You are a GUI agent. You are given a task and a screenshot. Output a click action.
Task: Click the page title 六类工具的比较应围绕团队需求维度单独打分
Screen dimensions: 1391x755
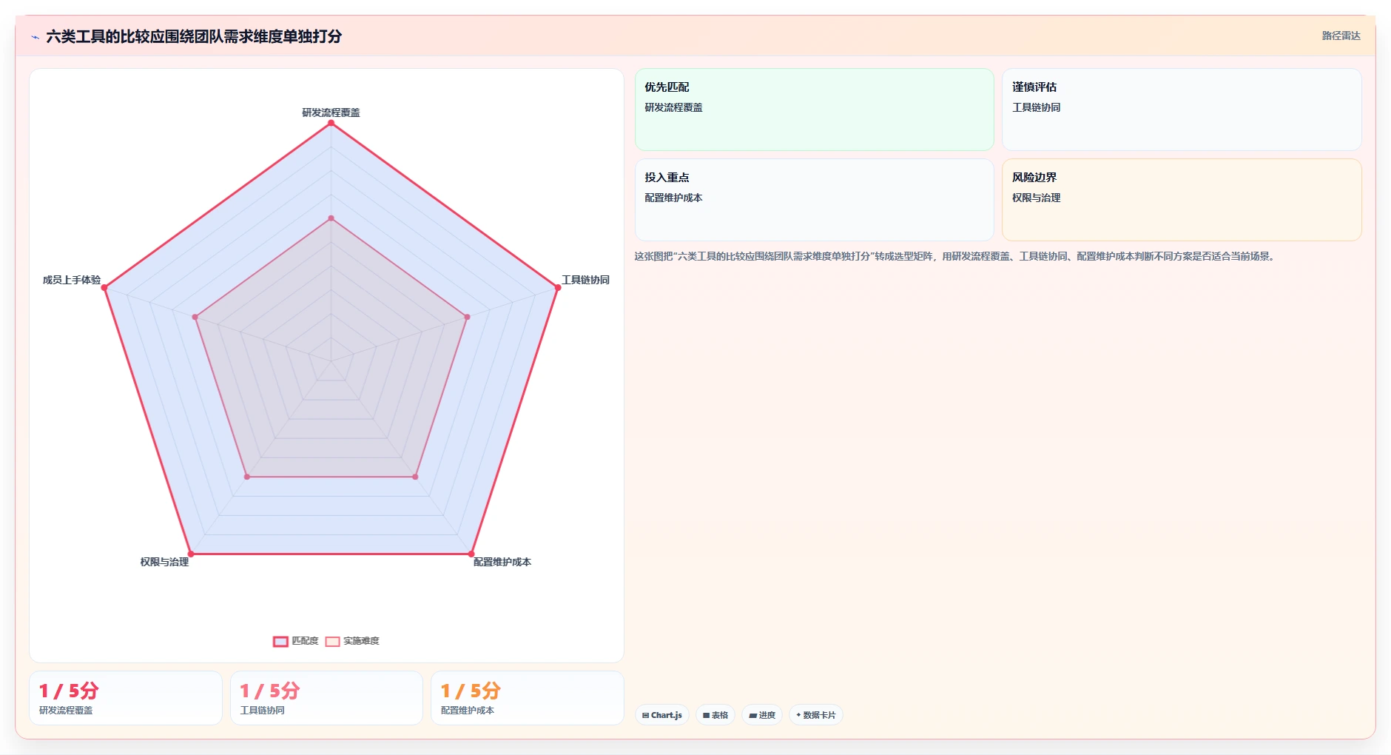194,36
